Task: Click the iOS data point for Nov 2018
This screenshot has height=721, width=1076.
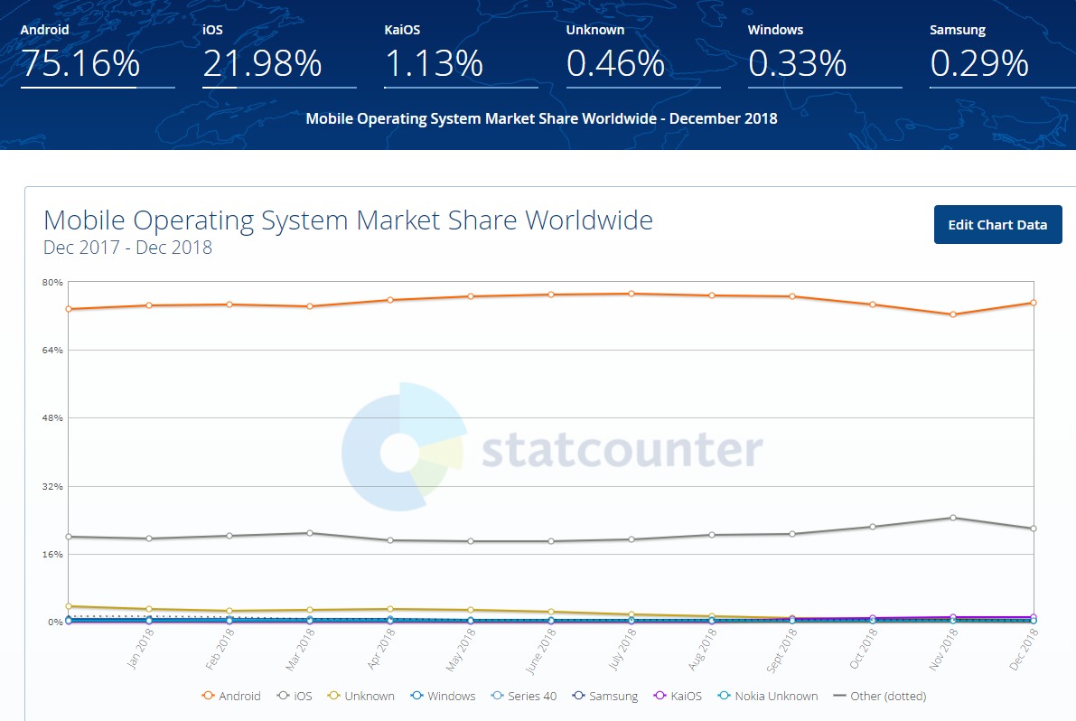Action: 953,518
